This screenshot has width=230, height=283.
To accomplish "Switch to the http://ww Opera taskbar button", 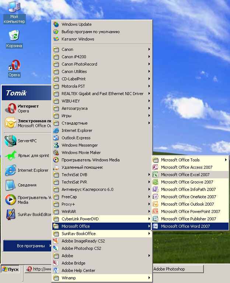I will 38,269.
